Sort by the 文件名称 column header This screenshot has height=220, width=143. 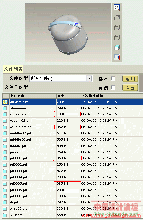coord(33,96)
